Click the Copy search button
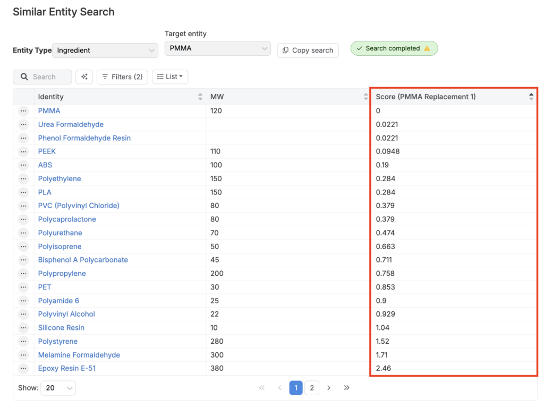This screenshot has width=544, height=408. [x=308, y=50]
